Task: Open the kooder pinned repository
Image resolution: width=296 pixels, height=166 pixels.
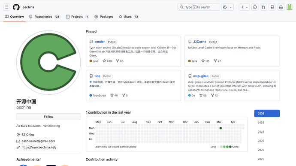Action: 100,42
